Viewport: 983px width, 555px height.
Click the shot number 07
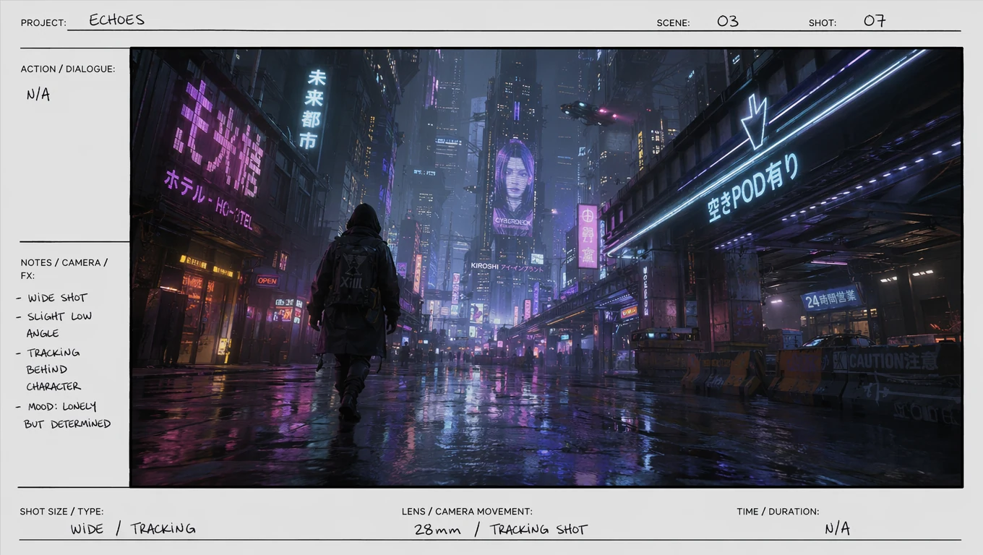point(875,20)
